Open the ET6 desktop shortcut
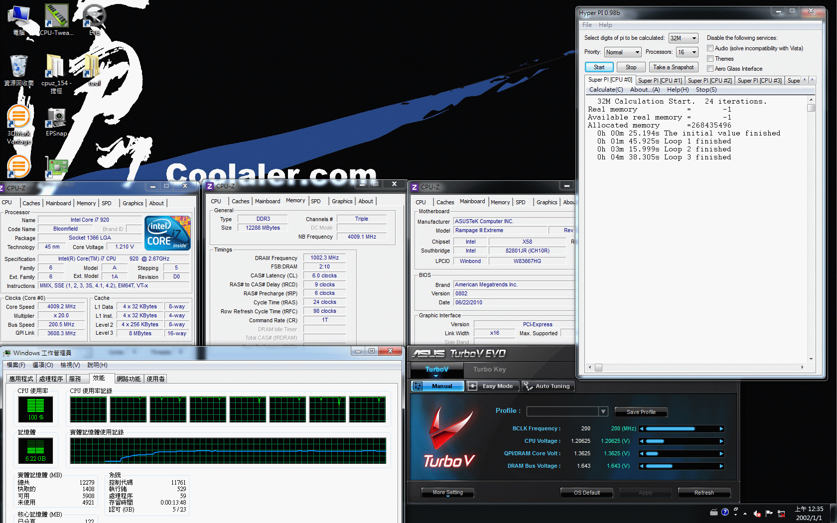The height and width of the screenshot is (523, 837). click(x=94, y=20)
